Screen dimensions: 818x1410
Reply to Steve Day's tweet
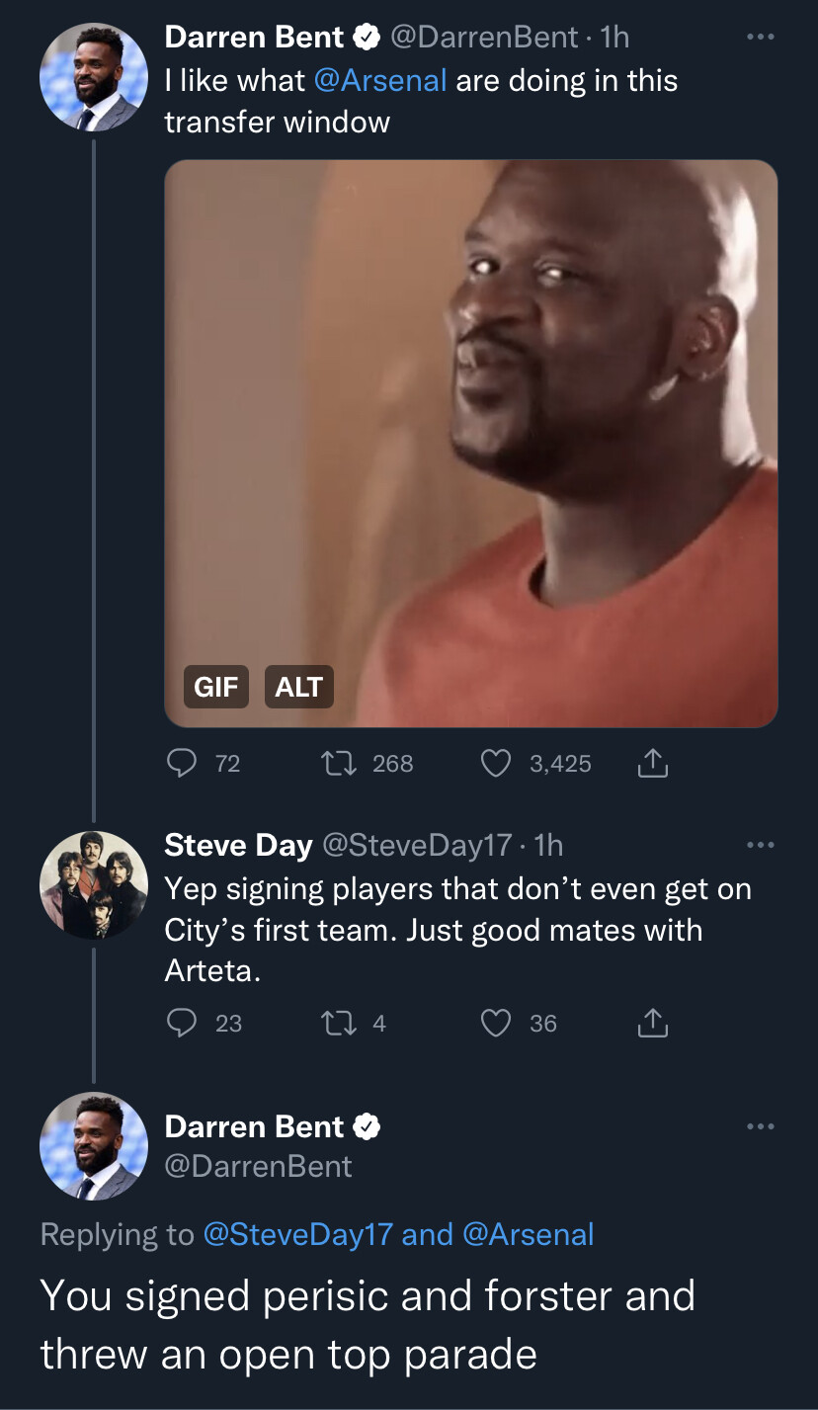180,1024
